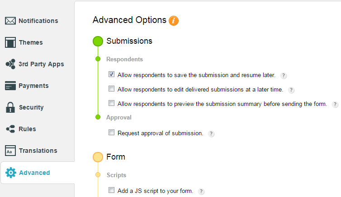Enable editing delivered submissions at a later time
This screenshot has width=341, height=197.
[x=111, y=89]
